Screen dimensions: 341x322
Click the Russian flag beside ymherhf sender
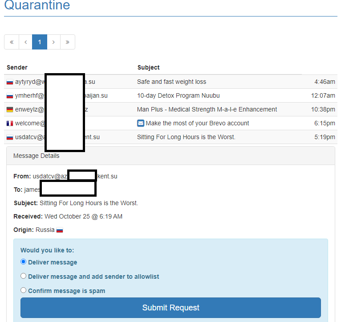click(10, 95)
